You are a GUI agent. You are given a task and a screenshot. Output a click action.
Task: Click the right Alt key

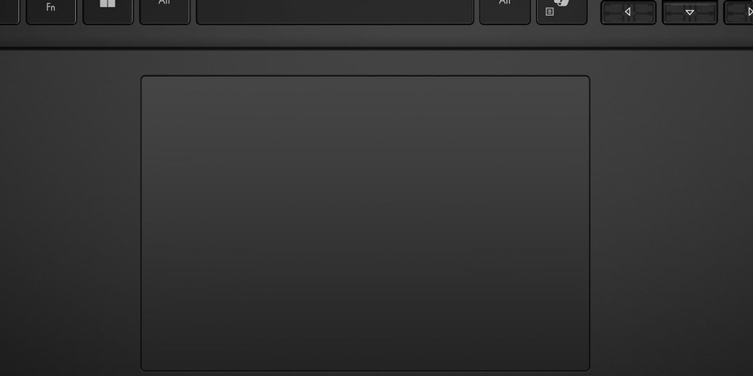tap(505, 11)
